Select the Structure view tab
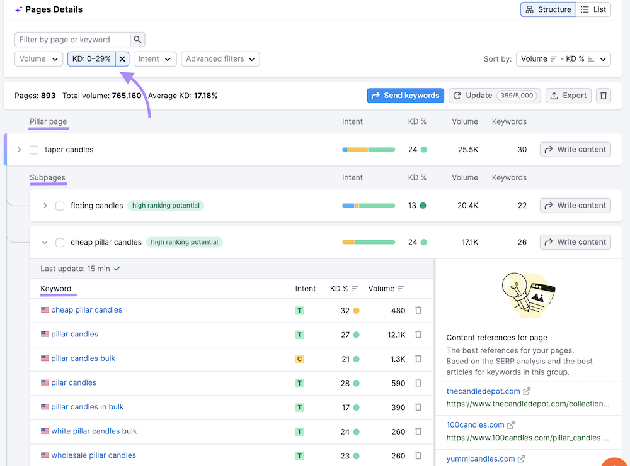The image size is (630, 466). pyautogui.click(x=547, y=9)
